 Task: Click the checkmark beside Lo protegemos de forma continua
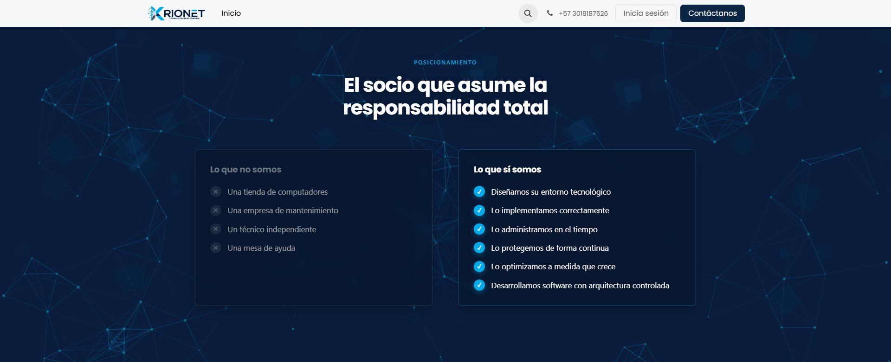479,248
